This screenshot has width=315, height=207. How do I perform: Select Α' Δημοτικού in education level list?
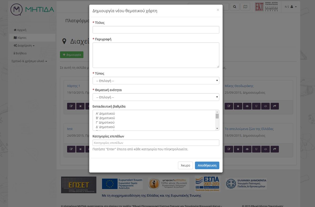pyautogui.click(x=106, y=114)
